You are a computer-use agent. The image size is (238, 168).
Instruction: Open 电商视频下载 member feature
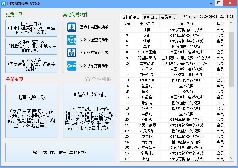click(x=31, y=111)
